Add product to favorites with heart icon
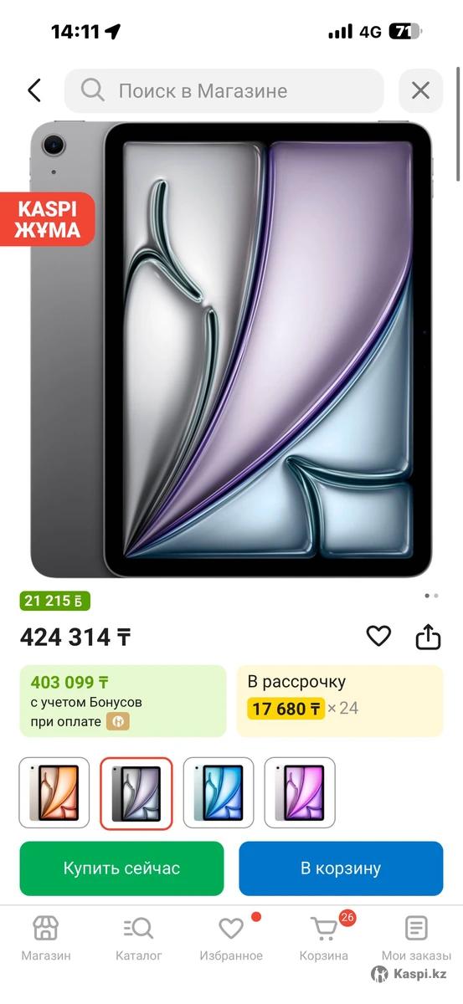 pyautogui.click(x=379, y=637)
